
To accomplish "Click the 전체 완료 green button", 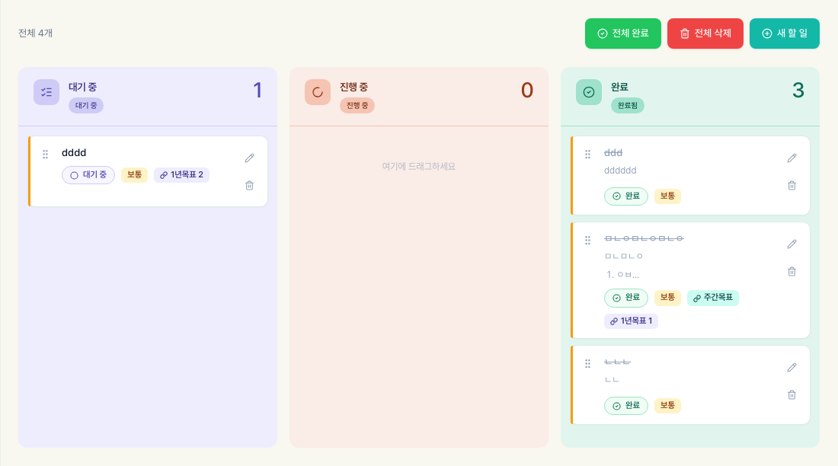I will pos(623,34).
